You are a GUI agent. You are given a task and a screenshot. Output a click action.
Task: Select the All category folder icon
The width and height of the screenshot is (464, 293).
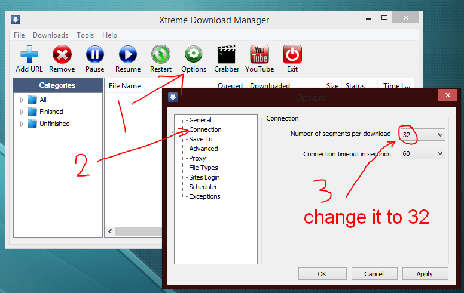(x=32, y=100)
